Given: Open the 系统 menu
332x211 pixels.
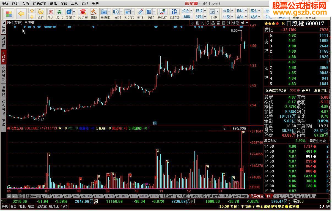Looking at the screenshot, I should [x=5, y=3].
